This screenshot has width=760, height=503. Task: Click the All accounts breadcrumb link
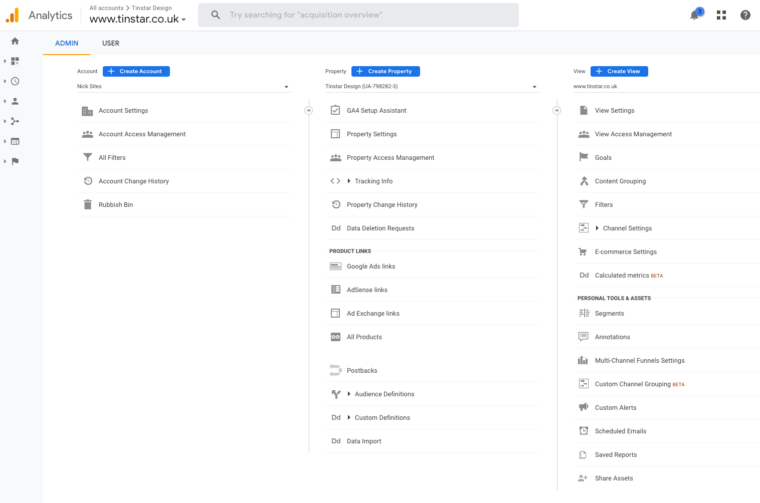[x=106, y=8]
